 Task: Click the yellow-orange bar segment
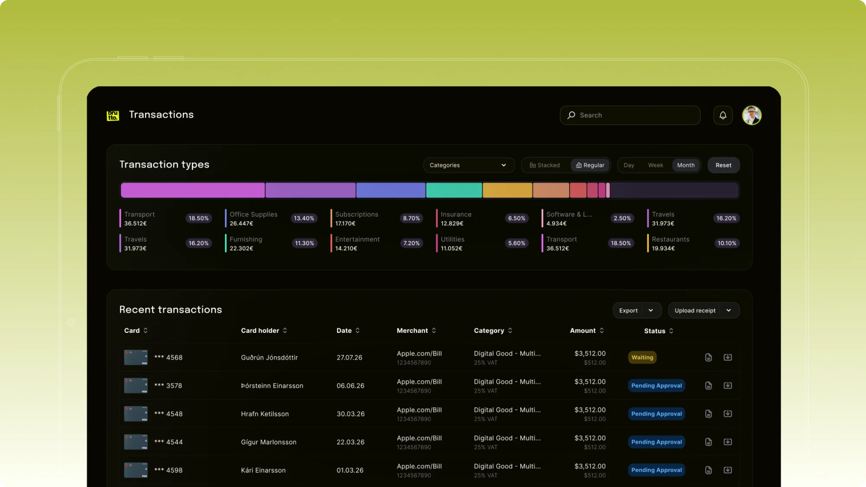click(x=507, y=190)
